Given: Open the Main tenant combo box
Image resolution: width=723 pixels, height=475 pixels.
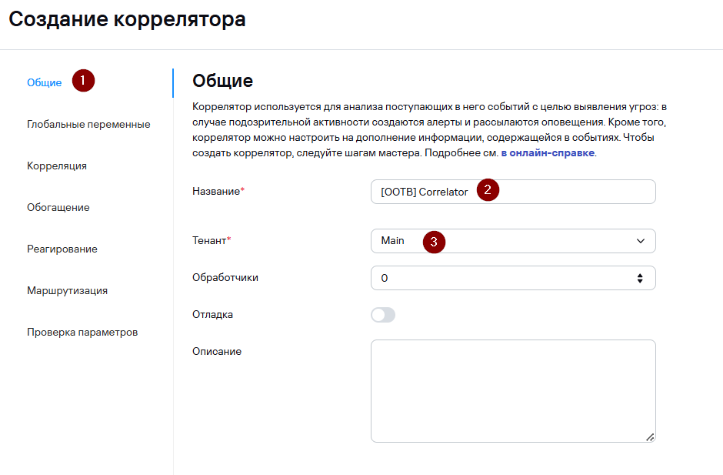Looking at the screenshot, I should click(x=513, y=241).
